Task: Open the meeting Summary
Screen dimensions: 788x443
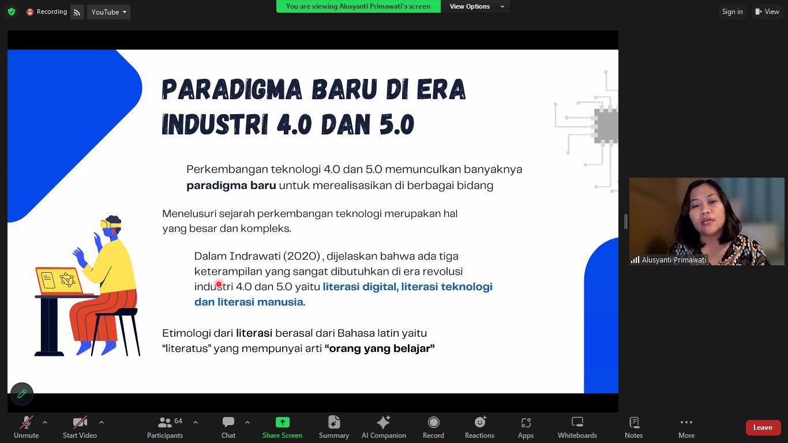Action: coord(334,427)
